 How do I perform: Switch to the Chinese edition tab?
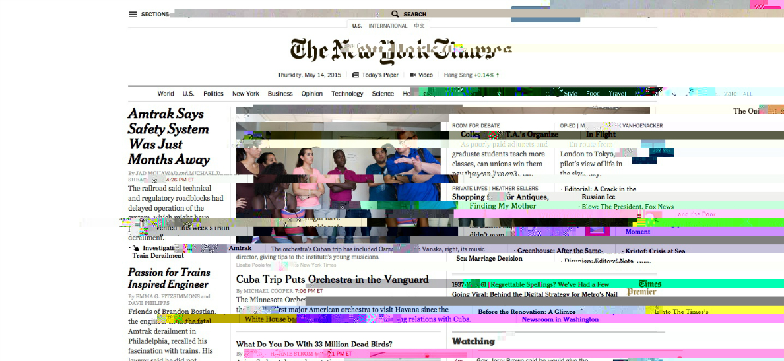pos(419,26)
